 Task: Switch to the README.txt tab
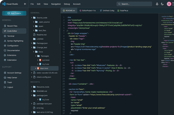point(69,11)
